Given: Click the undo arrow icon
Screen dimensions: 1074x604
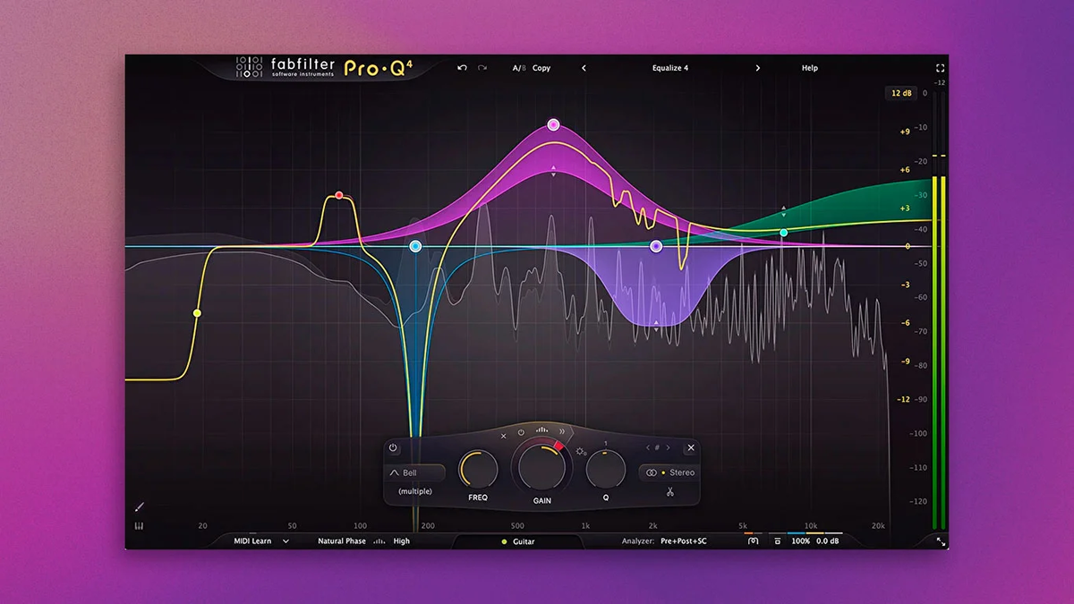Looking at the screenshot, I should (462, 68).
